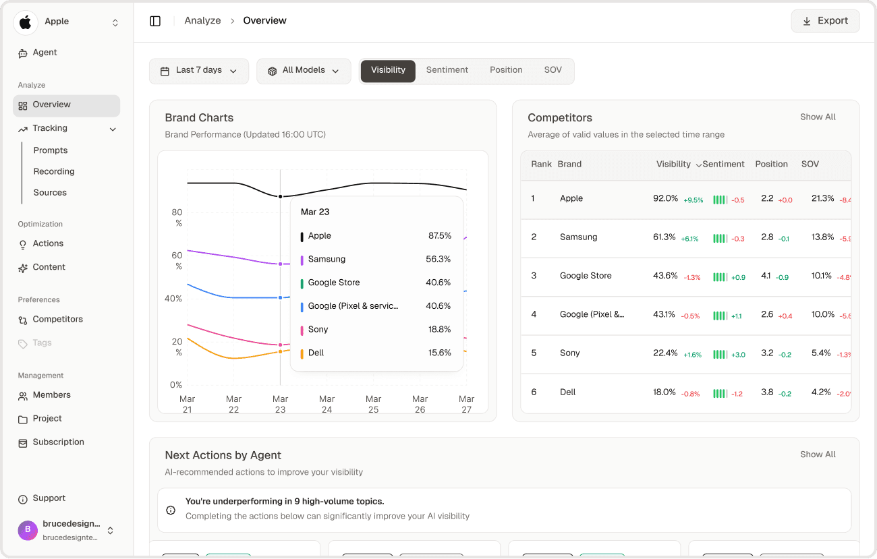Image resolution: width=877 pixels, height=559 pixels.
Task: Switch to the Position tab
Action: coord(506,70)
